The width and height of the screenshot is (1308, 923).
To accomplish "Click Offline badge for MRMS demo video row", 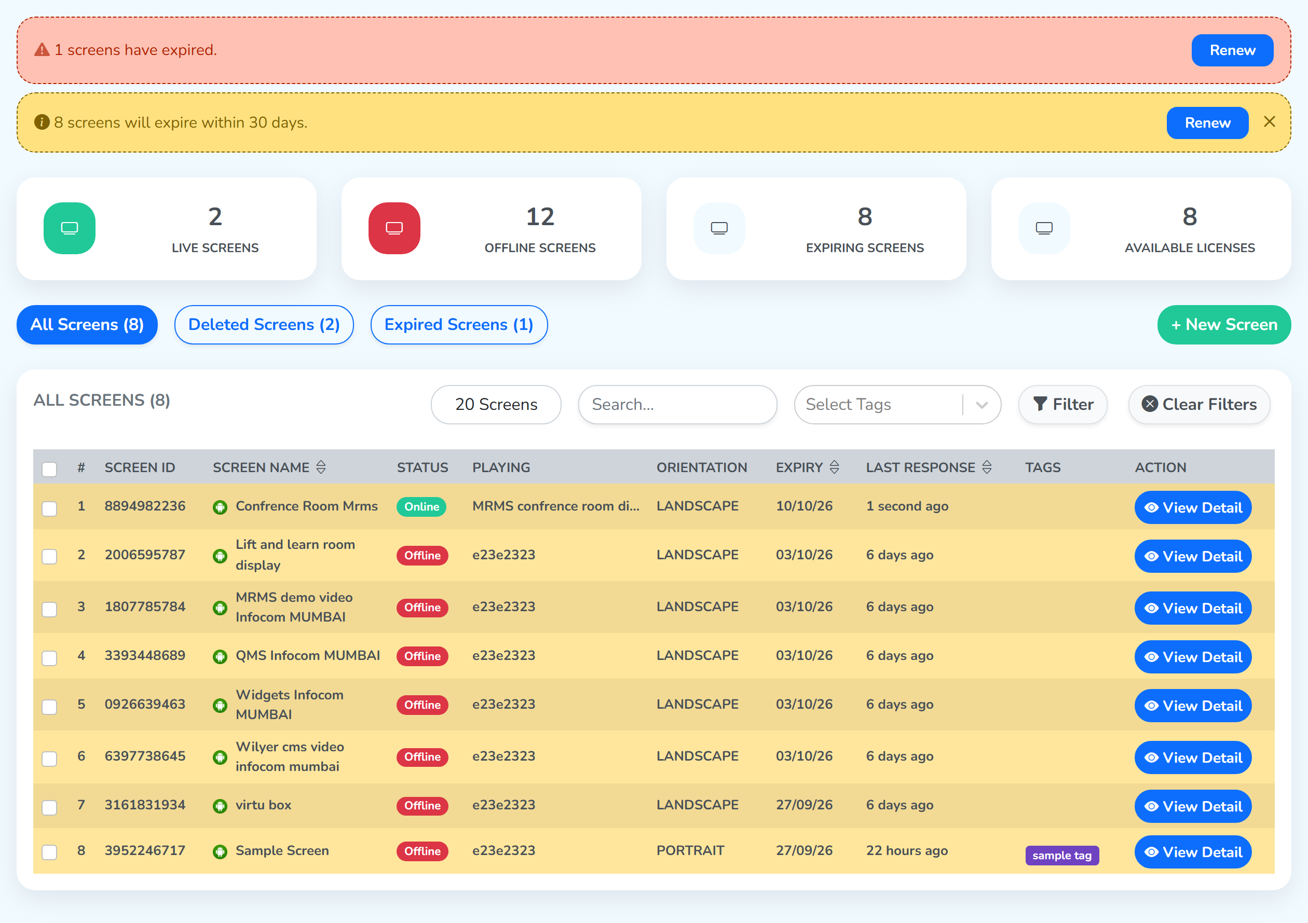I will (x=422, y=608).
